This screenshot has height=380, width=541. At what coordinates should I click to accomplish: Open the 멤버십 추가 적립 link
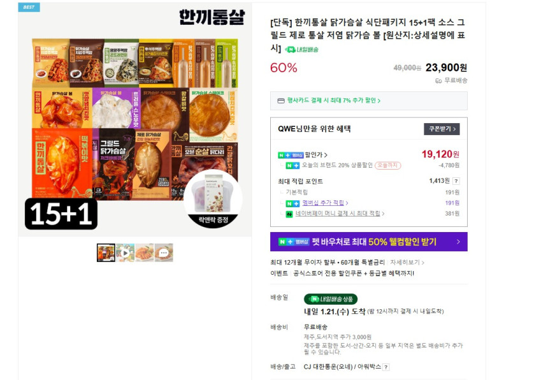click(326, 203)
